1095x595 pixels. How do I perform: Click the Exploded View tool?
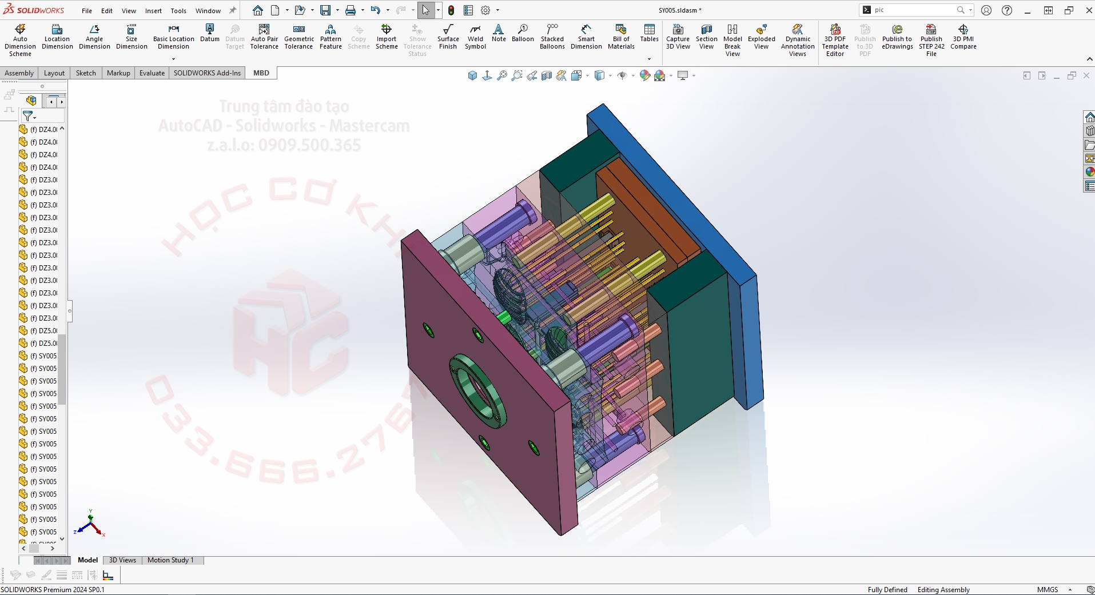pos(761,37)
